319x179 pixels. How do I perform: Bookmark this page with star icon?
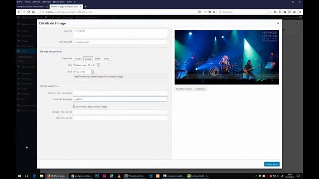pos(214,12)
